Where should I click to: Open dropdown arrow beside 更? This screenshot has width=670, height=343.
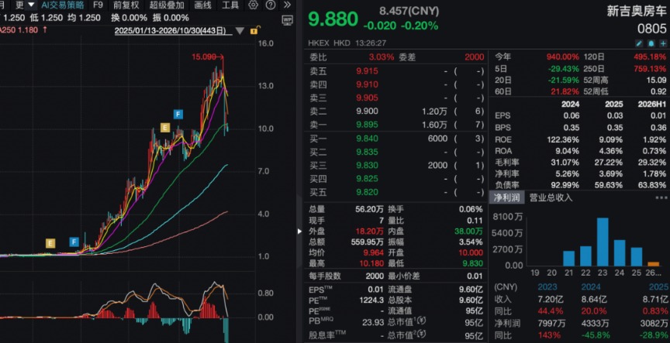[31, 5]
